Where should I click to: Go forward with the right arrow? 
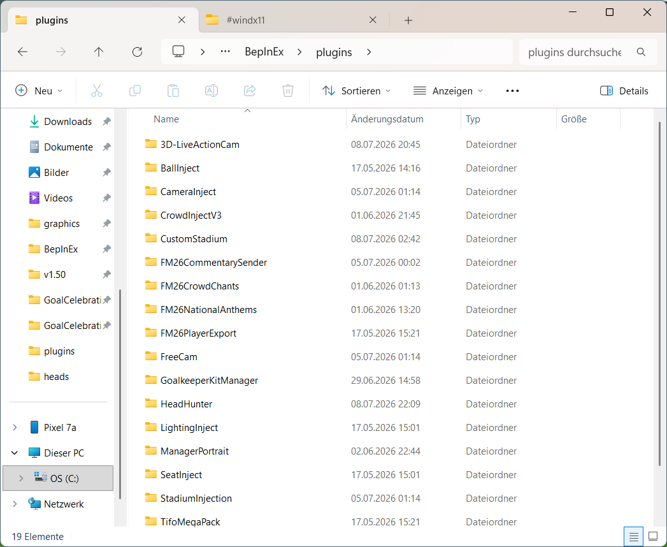(61, 52)
